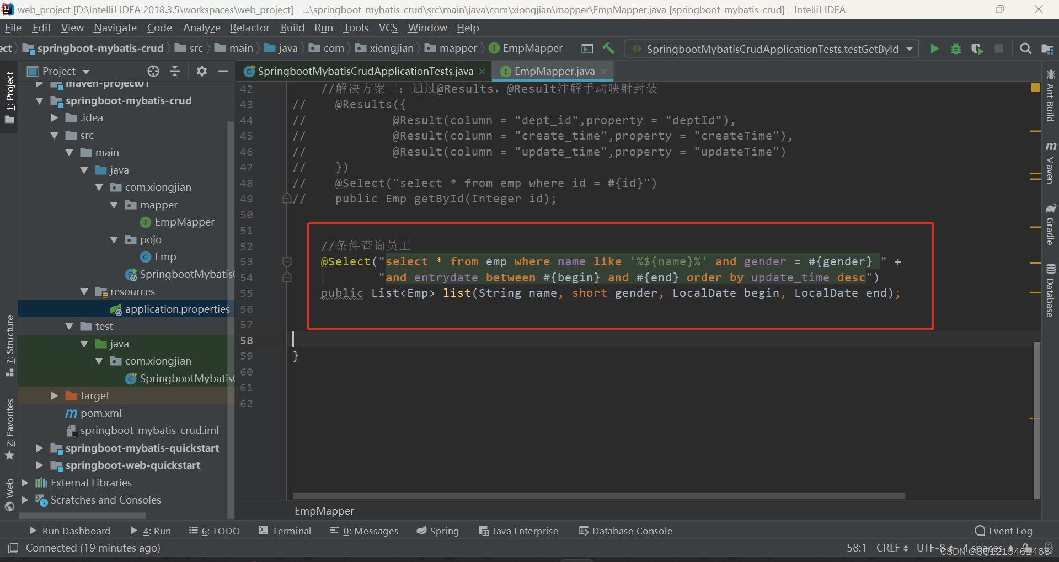1059x562 pixels.
Task: Open the Web tool window
Action: click(9, 495)
